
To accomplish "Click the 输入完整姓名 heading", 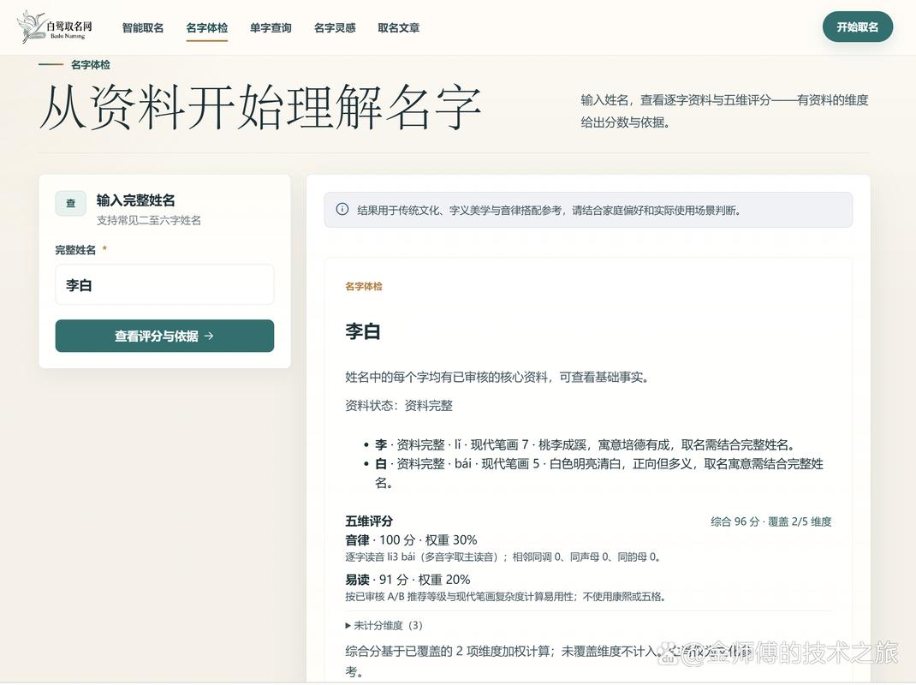I will tap(135, 200).
